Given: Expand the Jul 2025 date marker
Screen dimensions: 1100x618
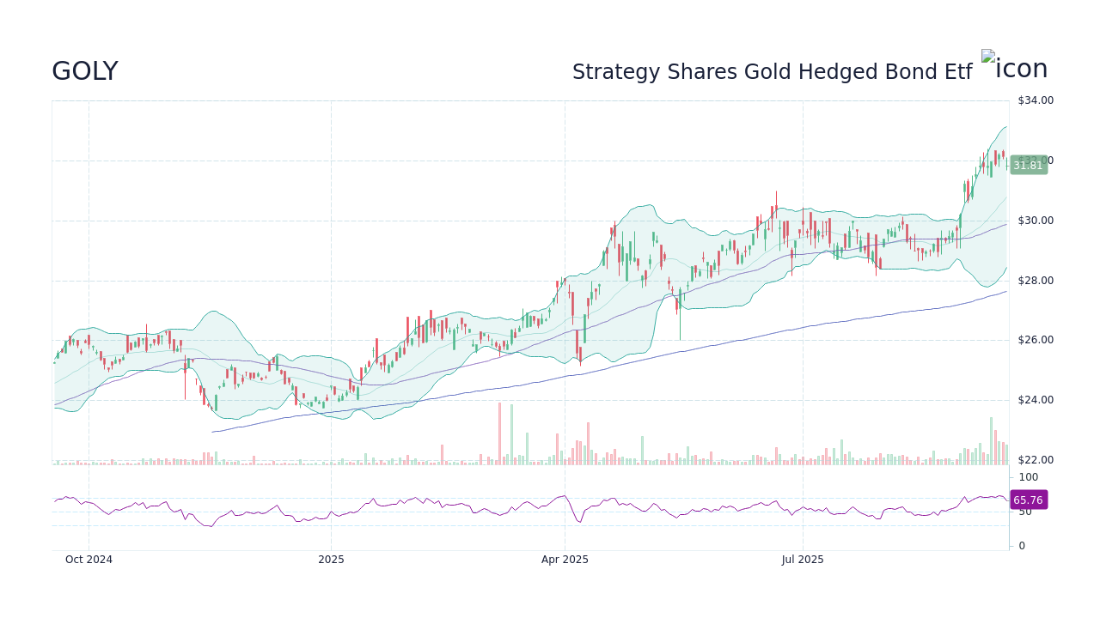Looking at the screenshot, I should pos(804,559).
